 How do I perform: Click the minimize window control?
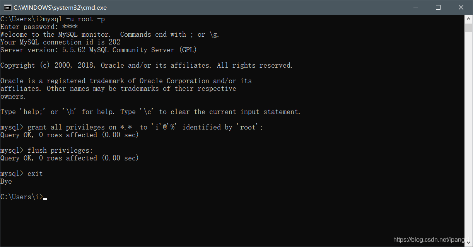pyautogui.click(x=415, y=7)
